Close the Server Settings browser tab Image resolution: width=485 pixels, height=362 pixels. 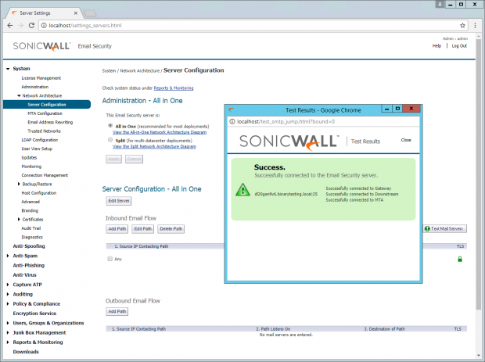[75, 13]
